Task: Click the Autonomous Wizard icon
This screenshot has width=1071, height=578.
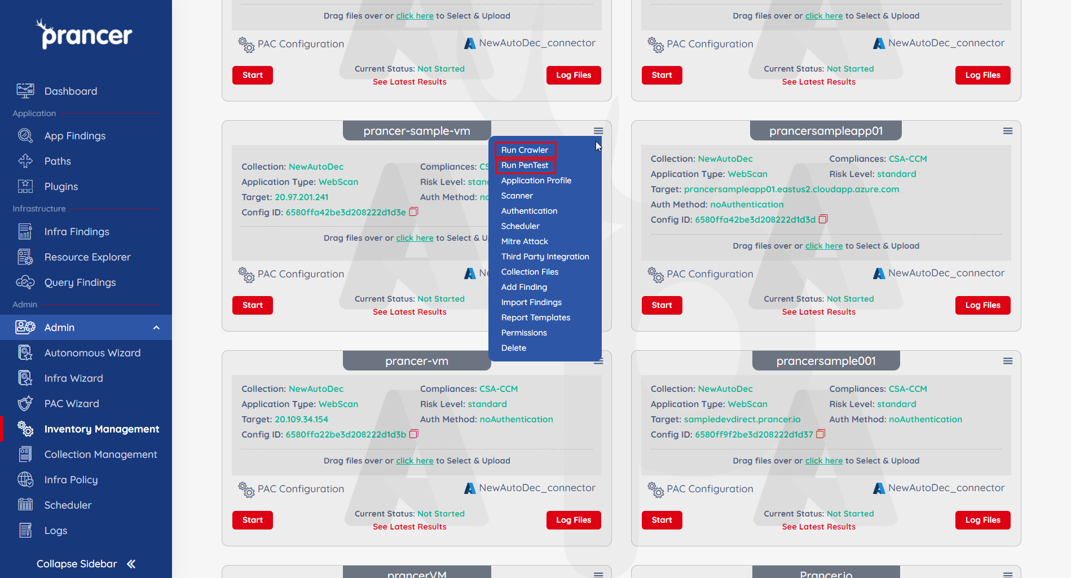Action: [x=25, y=352]
